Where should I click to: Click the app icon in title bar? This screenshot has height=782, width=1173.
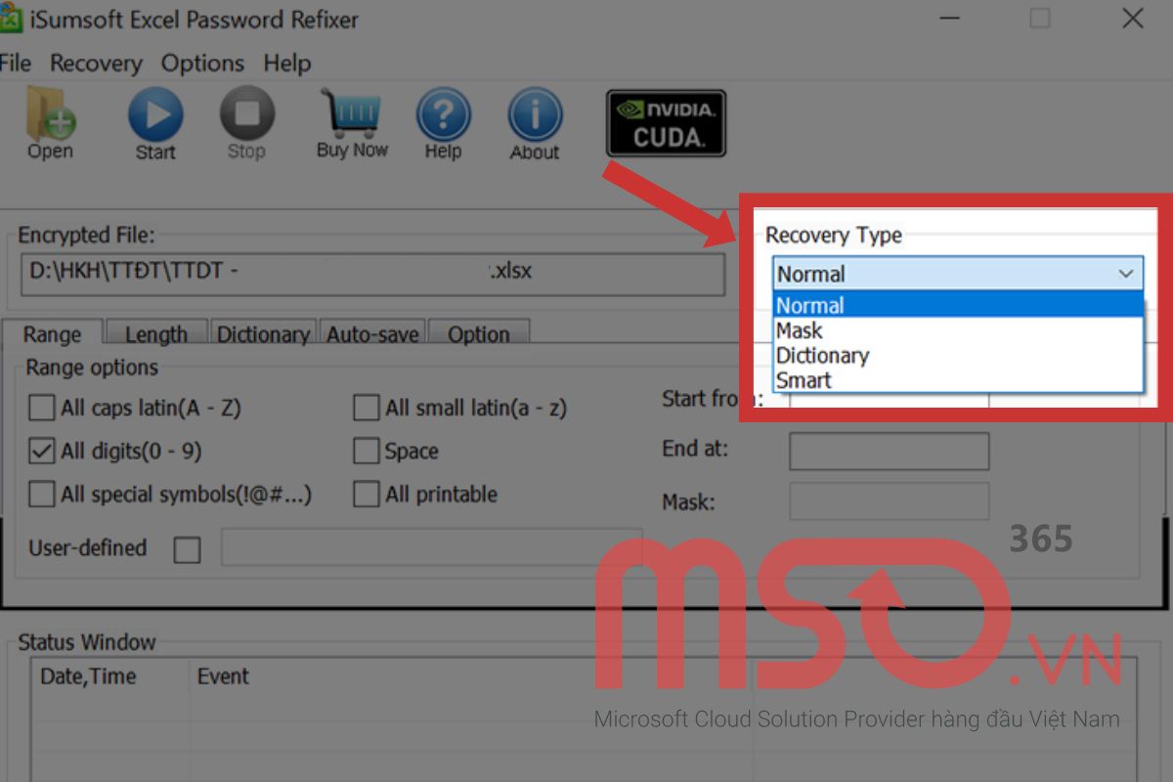[11, 18]
